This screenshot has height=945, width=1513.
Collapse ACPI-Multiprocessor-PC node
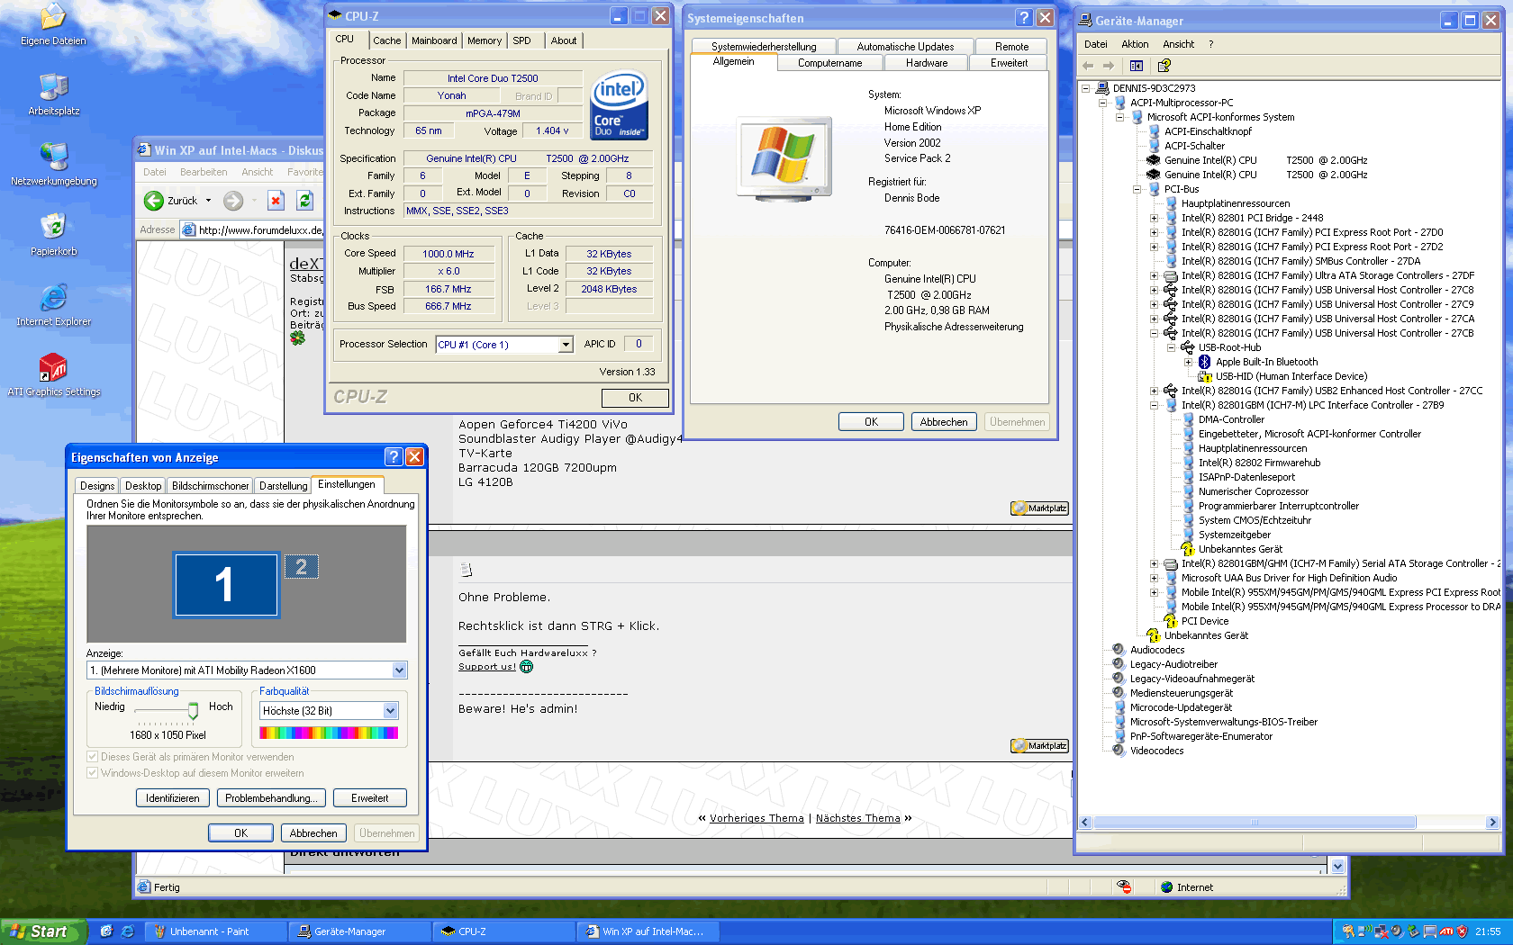click(1102, 103)
